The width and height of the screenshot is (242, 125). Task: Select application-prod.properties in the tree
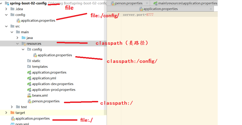tap(54, 90)
